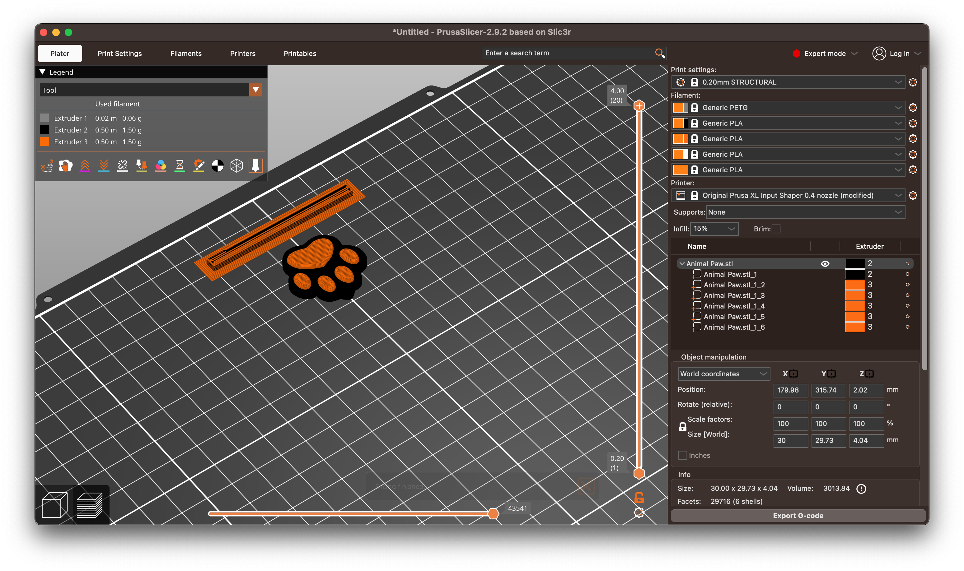This screenshot has width=964, height=571.
Task: Open the Printers tab
Action: click(x=242, y=53)
